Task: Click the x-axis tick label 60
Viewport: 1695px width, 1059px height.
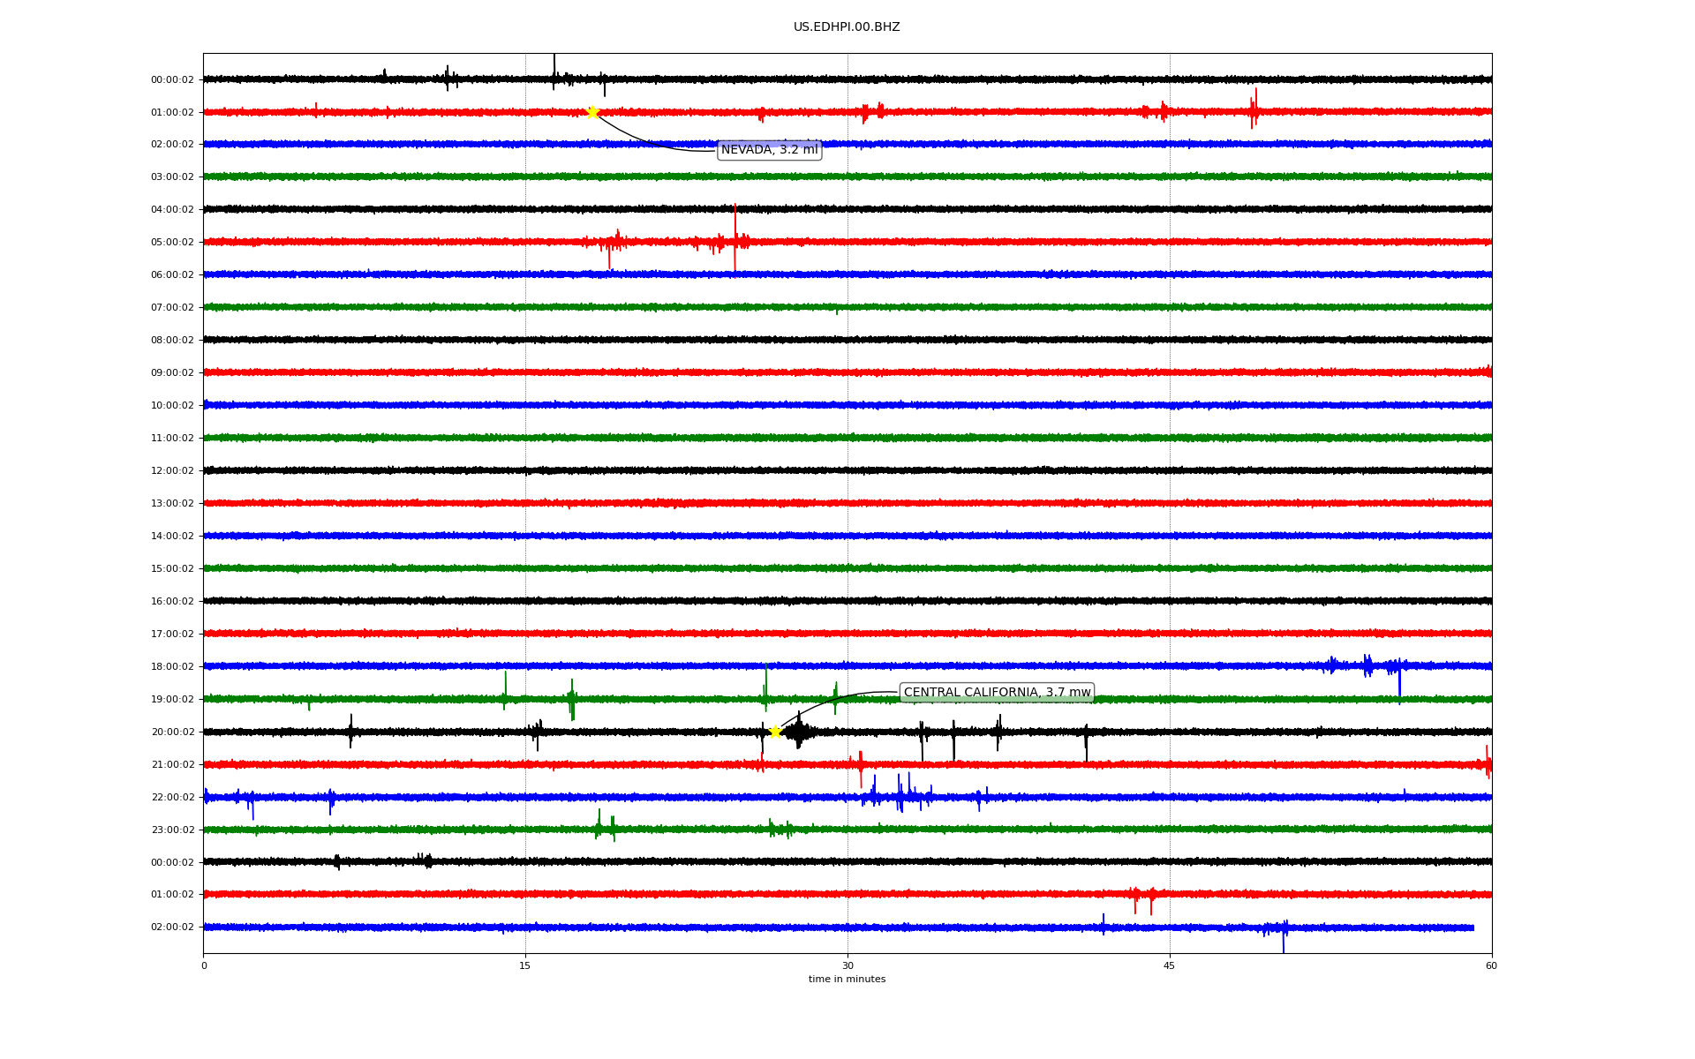Action: tap(1491, 965)
